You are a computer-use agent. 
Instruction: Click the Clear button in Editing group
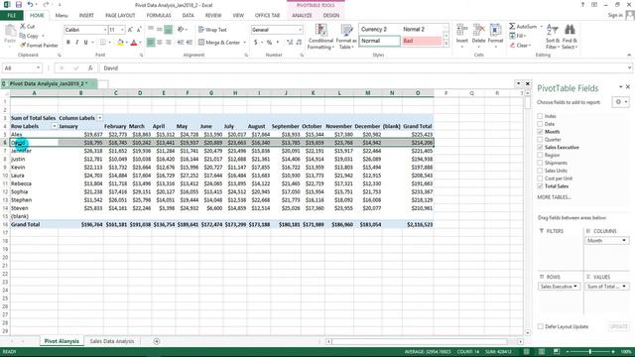[x=520, y=46]
